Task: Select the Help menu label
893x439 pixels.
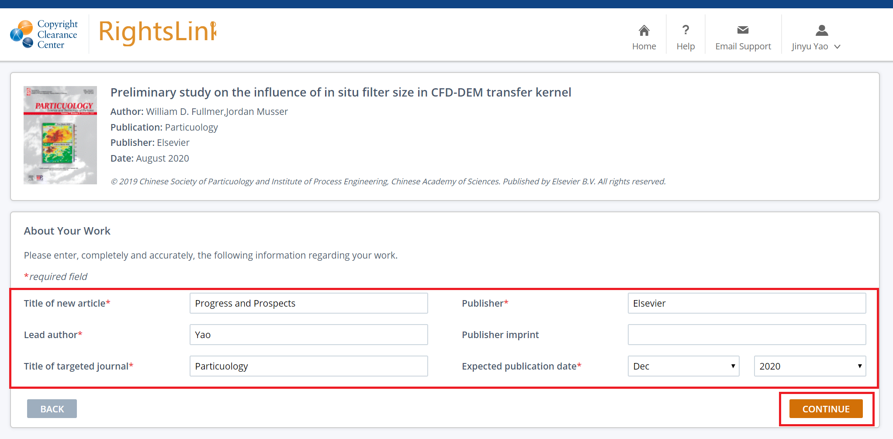Action: (685, 46)
